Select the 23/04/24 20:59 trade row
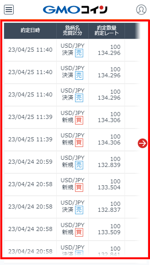Image resolution: width=150 pixels, height=265 pixels. point(72,162)
